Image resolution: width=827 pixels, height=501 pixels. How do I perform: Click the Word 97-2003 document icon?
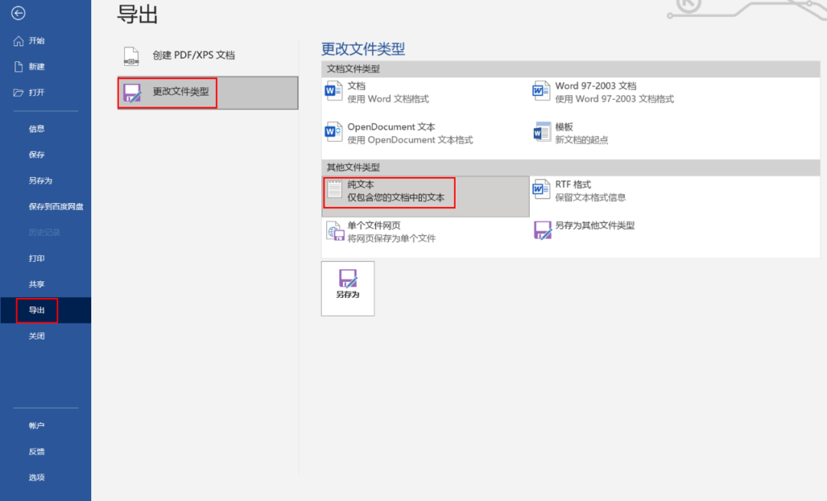541,92
